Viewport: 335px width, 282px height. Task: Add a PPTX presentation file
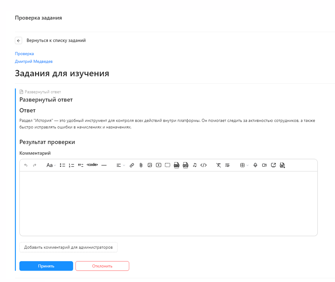click(x=177, y=165)
